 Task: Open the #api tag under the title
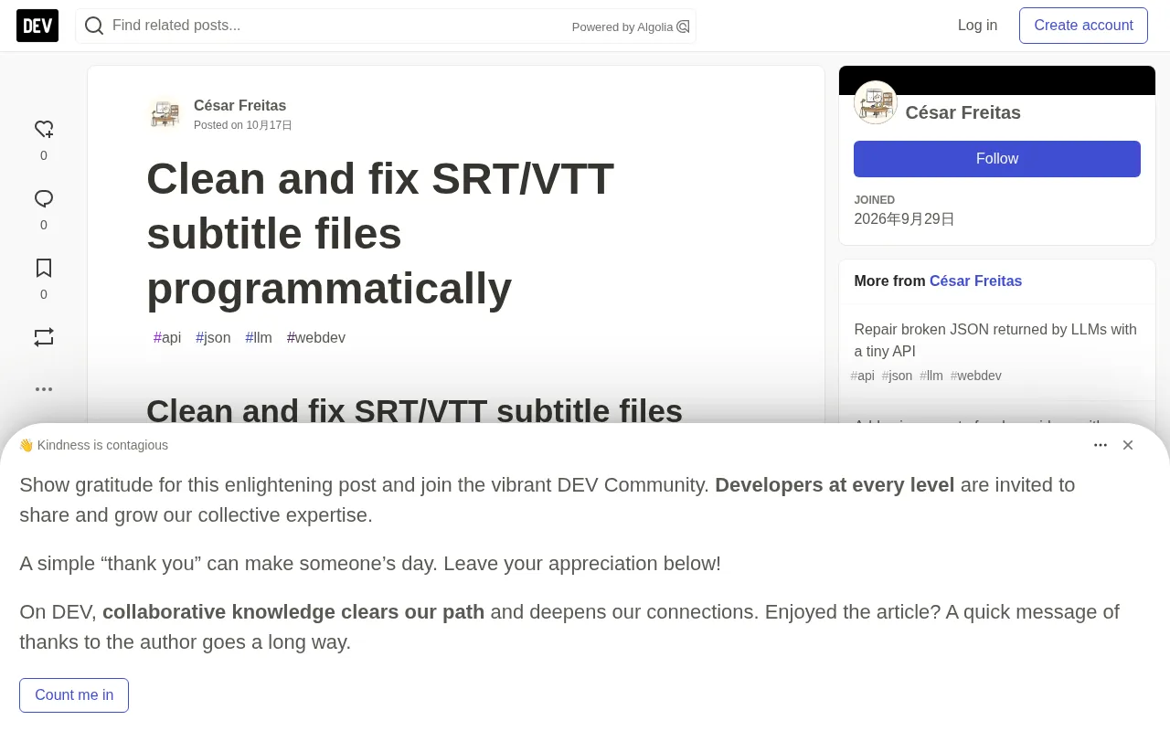(x=167, y=338)
